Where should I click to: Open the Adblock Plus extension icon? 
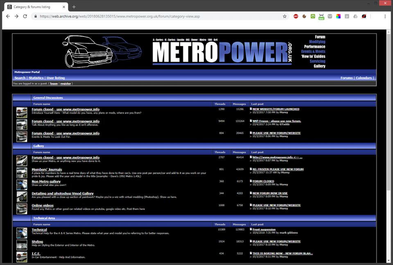(296, 16)
